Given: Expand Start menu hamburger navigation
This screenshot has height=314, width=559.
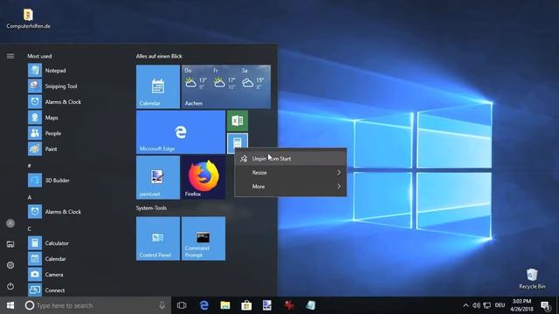Looking at the screenshot, I should pos(10,56).
